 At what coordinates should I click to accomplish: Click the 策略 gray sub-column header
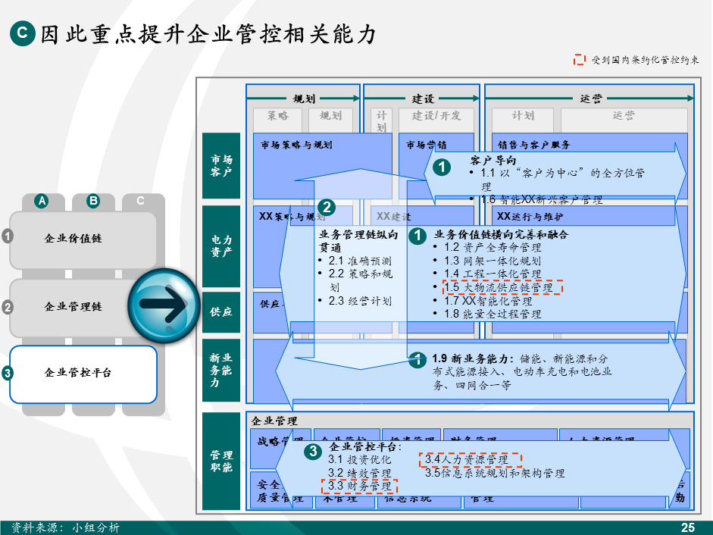[x=277, y=116]
